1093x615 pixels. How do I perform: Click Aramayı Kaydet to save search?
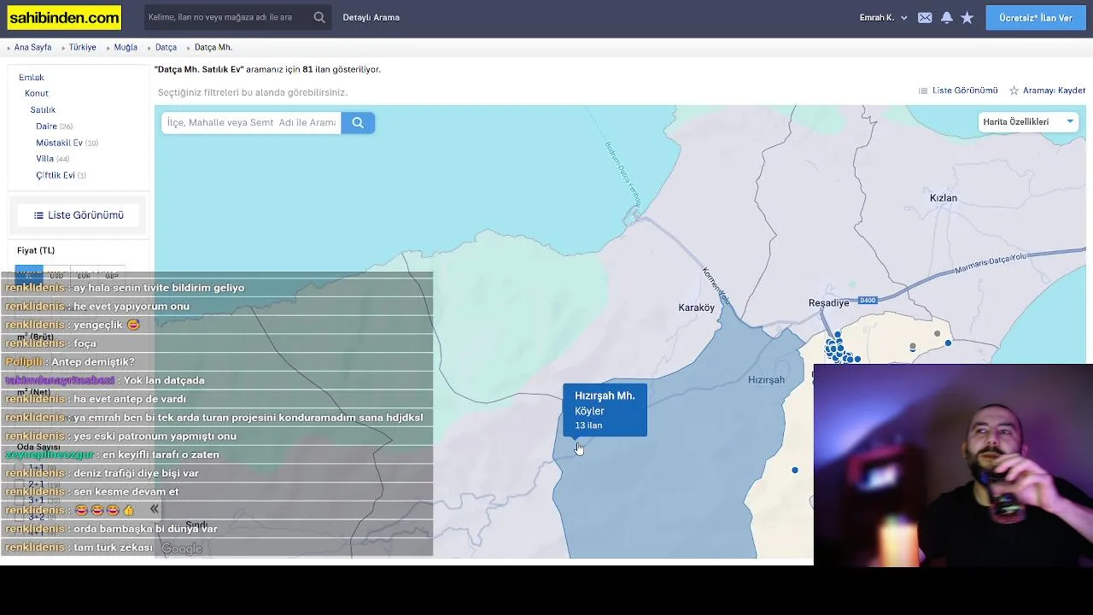pos(1054,91)
